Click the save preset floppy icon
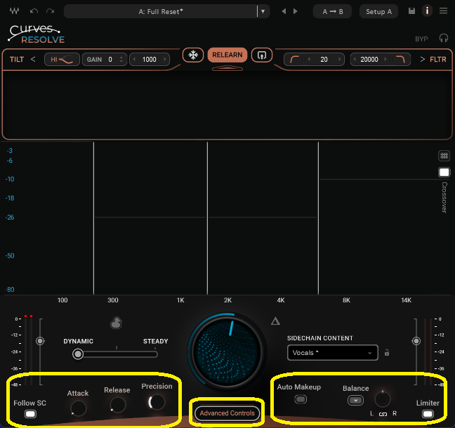Screen dimensions: 455x428 point(412,11)
